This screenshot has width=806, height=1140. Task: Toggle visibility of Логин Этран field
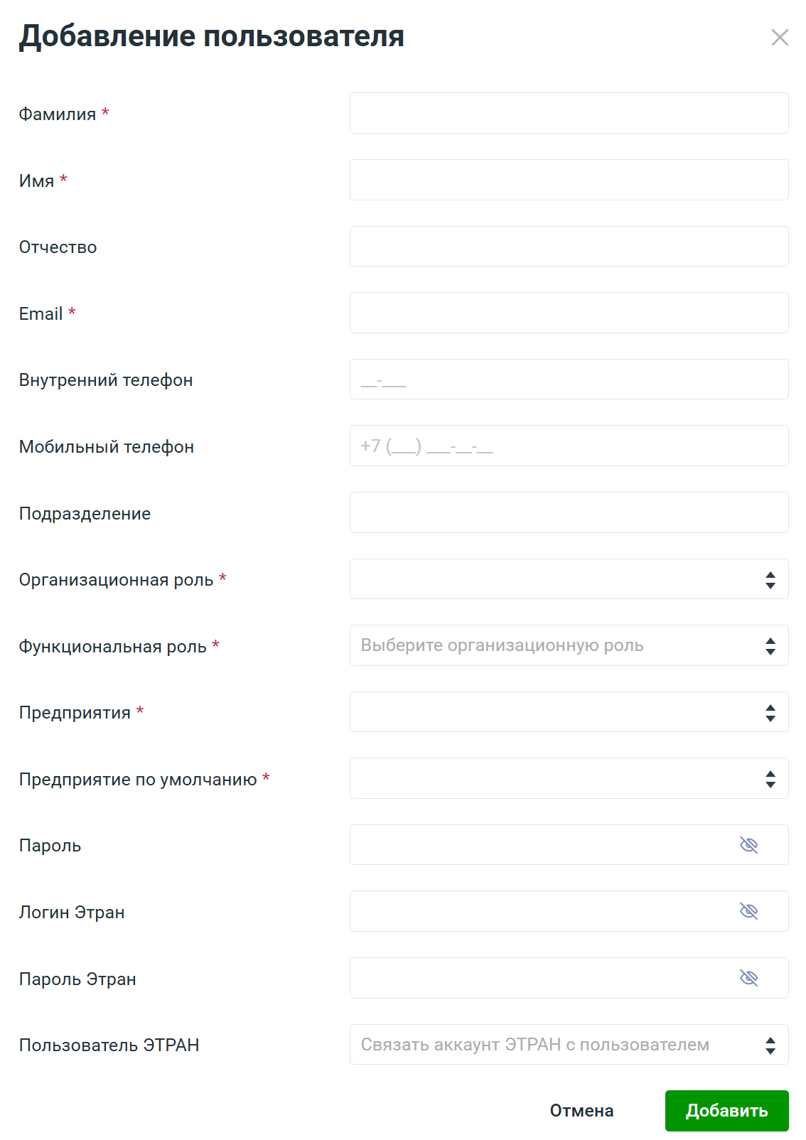click(748, 911)
